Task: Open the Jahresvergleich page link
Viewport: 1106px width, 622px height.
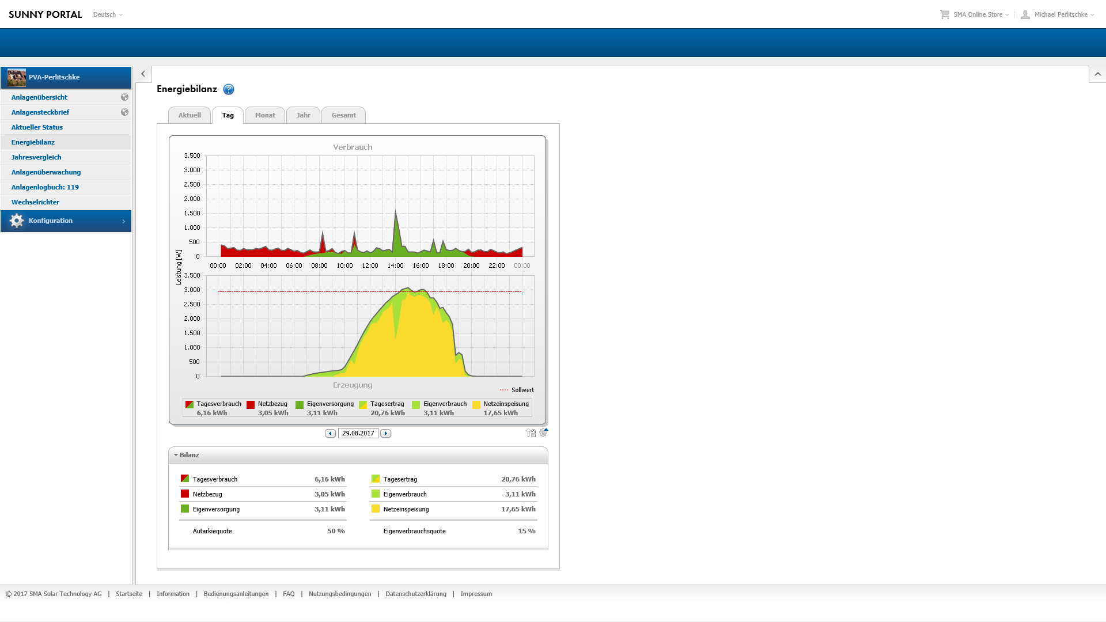Action: click(36, 157)
